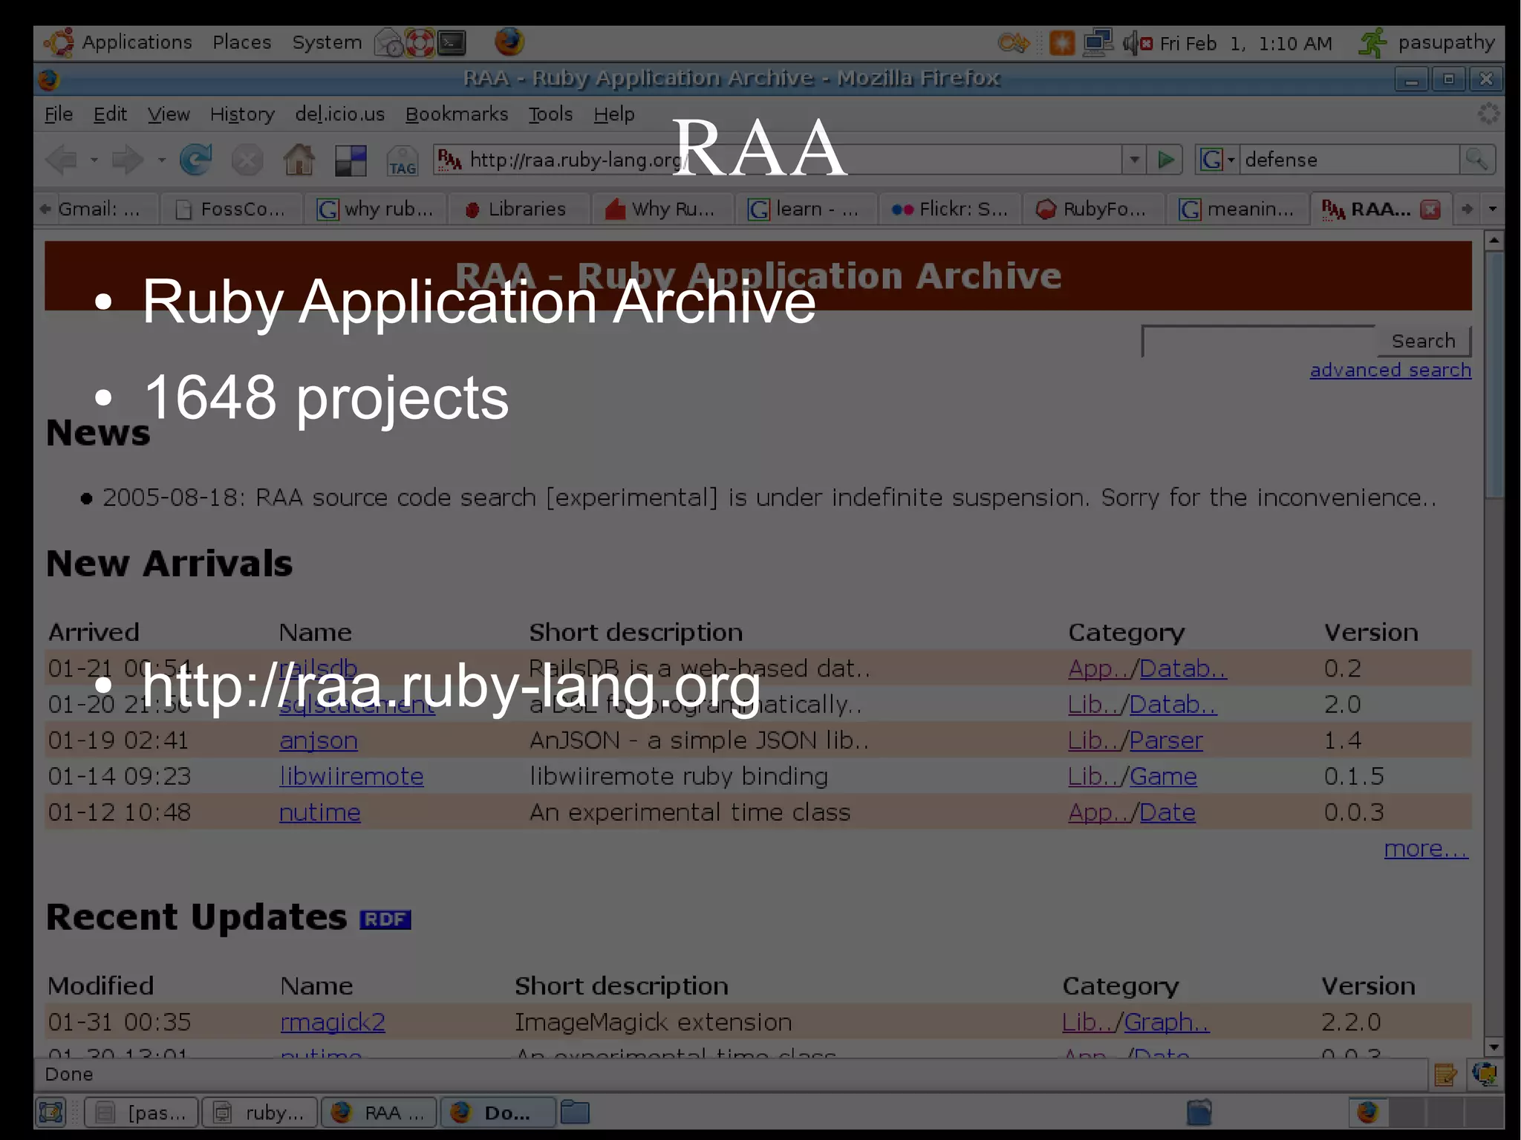This screenshot has height=1140, width=1521.
Task: Open the del.icio.us bookmarks icon
Action: point(351,160)
